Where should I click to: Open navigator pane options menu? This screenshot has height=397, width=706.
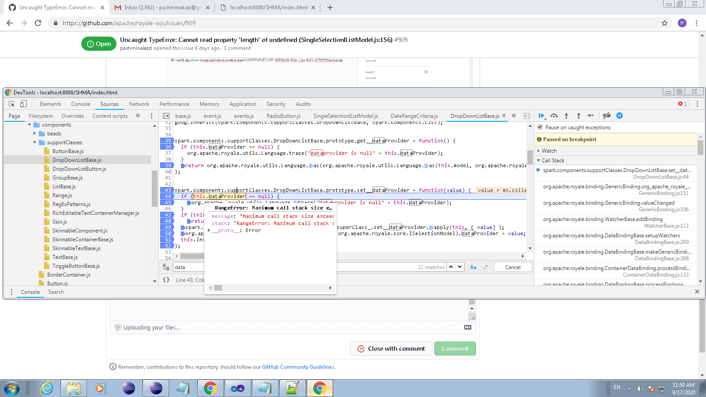(151, 116)
